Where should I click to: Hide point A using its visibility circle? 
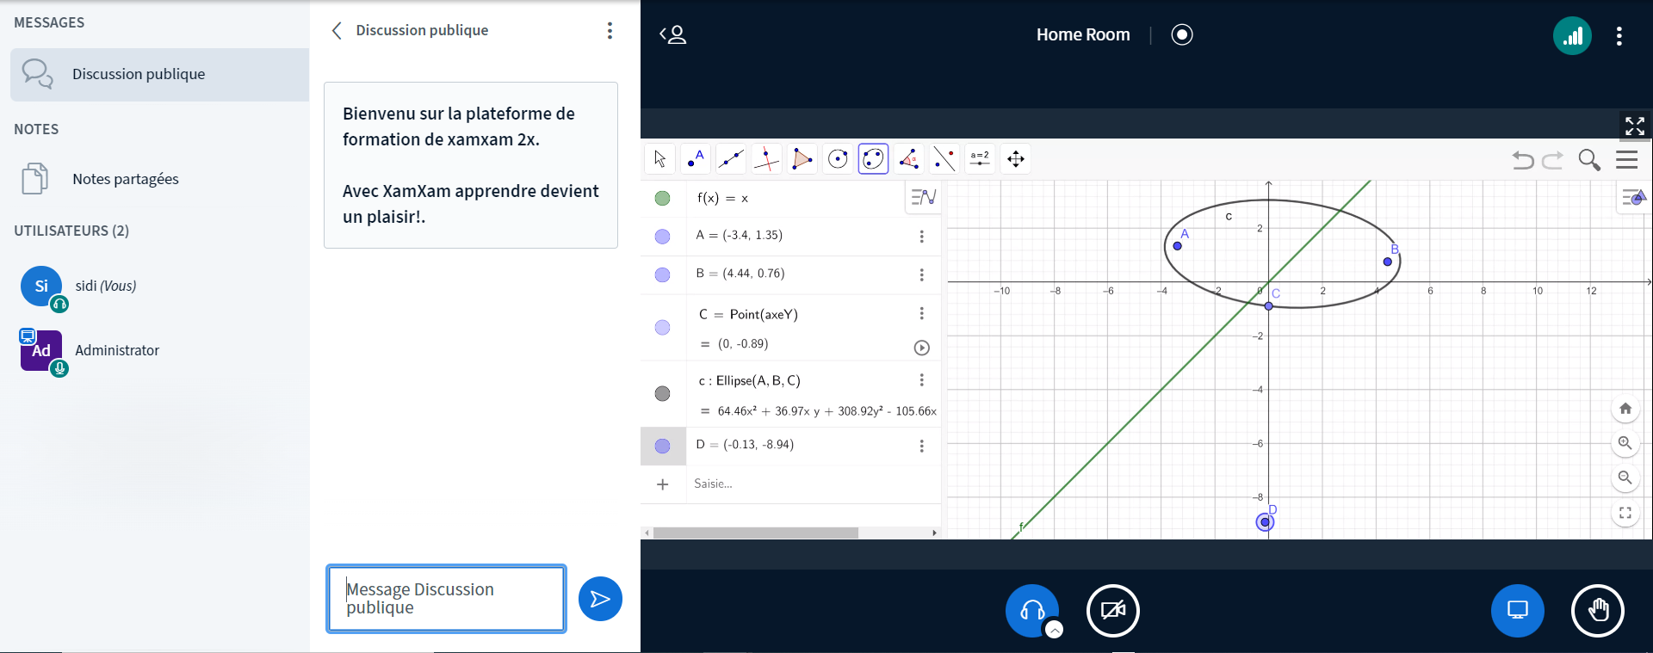tap(662, 237)
